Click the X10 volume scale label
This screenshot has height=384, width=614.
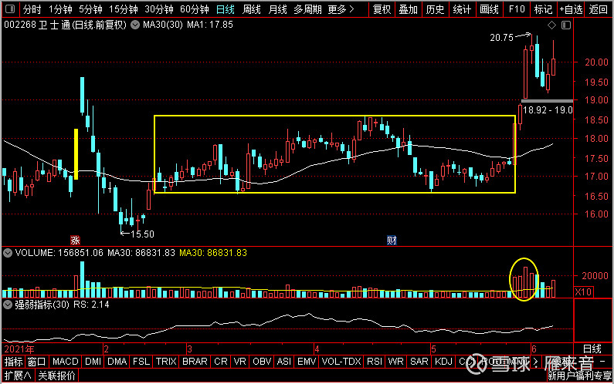[583, 291]
